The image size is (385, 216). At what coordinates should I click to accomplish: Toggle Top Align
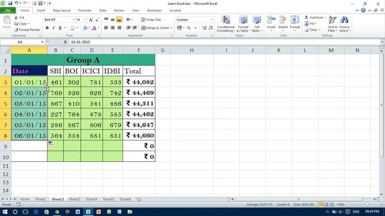click(x=106, y=20)
